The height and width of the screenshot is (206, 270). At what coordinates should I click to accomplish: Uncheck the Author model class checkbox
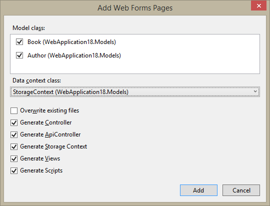(19, 55)
